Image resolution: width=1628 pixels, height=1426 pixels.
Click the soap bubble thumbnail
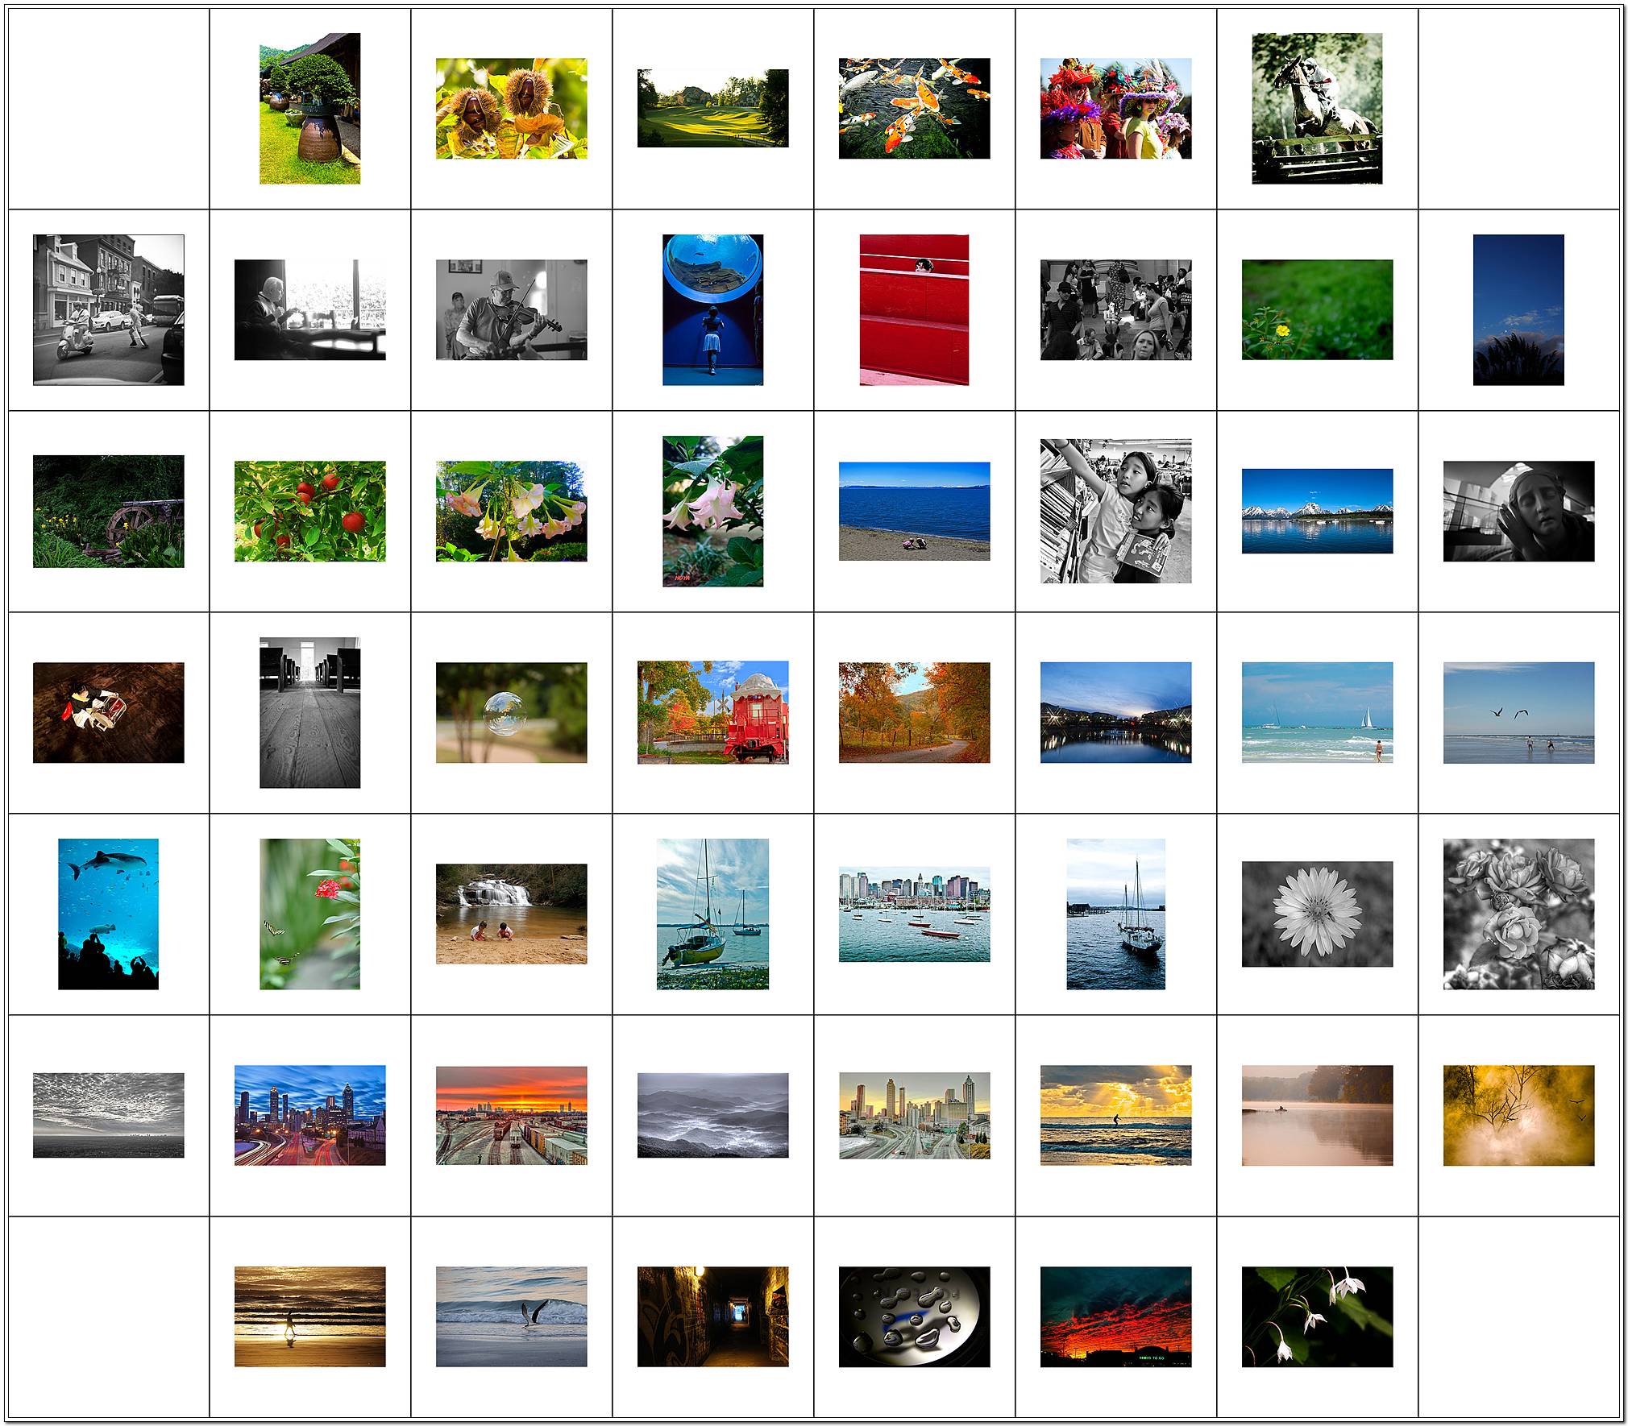(511, 712)
